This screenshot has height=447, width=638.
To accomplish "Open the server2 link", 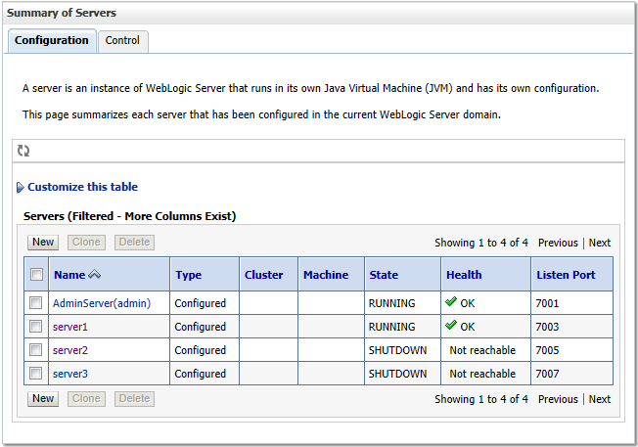I will 70,350.
